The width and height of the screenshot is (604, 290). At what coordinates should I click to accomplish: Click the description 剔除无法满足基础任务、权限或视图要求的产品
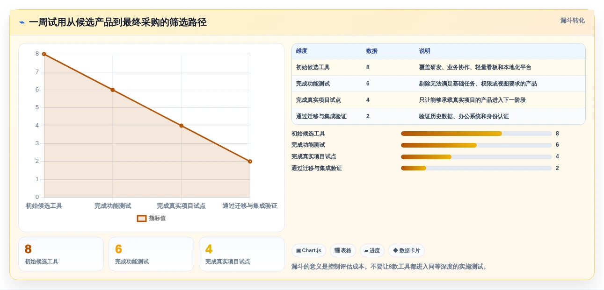(478, 84)
